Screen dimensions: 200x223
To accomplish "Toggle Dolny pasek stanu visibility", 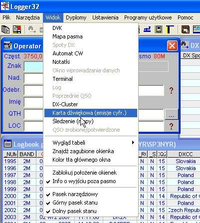I will pyautogui.click(x=91, y=211).
